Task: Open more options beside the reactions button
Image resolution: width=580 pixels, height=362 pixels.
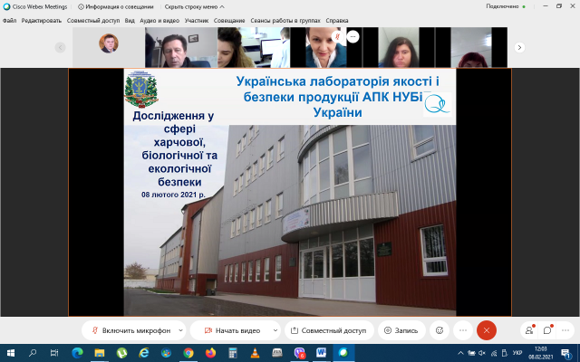Action: coord(463,330)
